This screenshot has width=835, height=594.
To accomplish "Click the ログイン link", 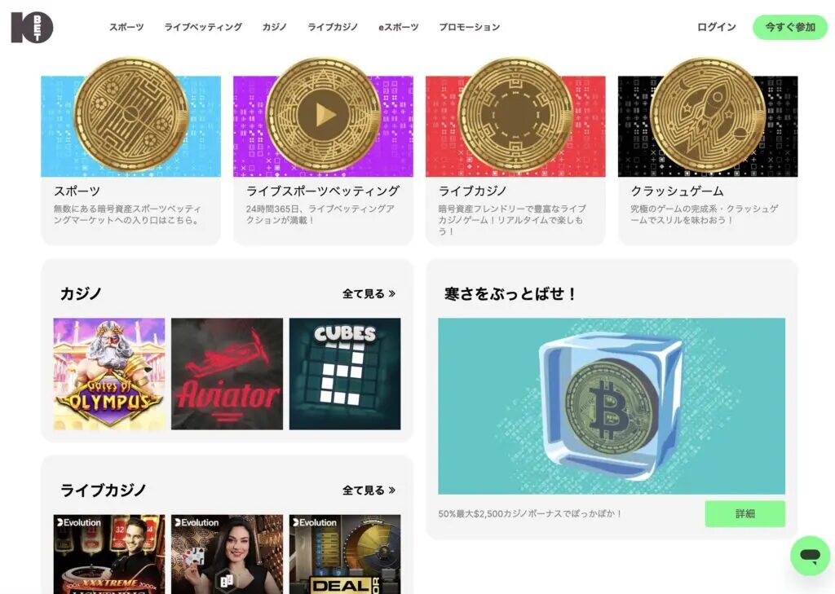I will click(x=716, y=27).
